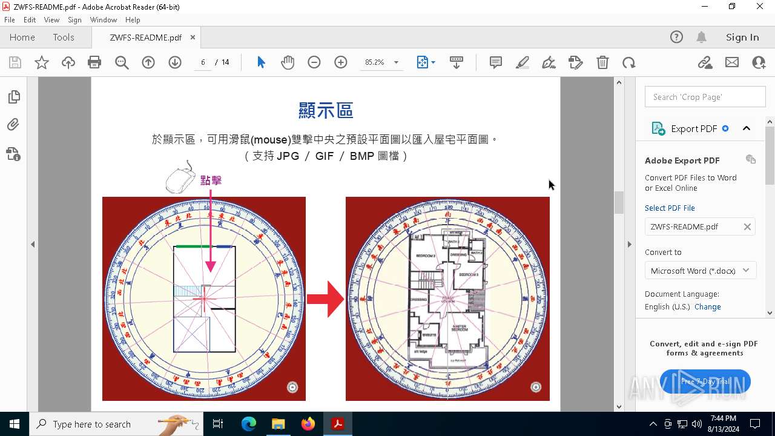The height and width of the screenshot is (436, 775).
Task: Switch to the Home tab
Action: pos(22,37)
